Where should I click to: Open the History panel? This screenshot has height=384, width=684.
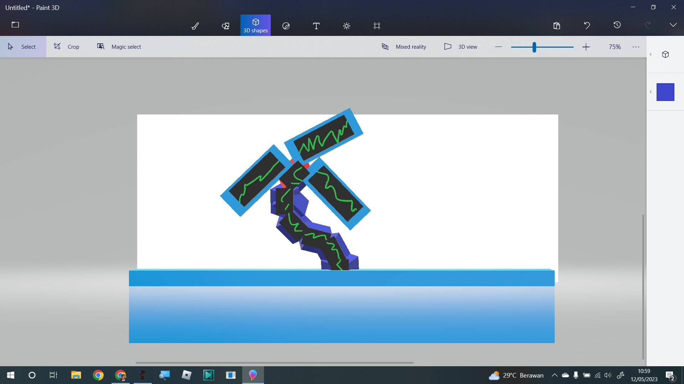617,25
